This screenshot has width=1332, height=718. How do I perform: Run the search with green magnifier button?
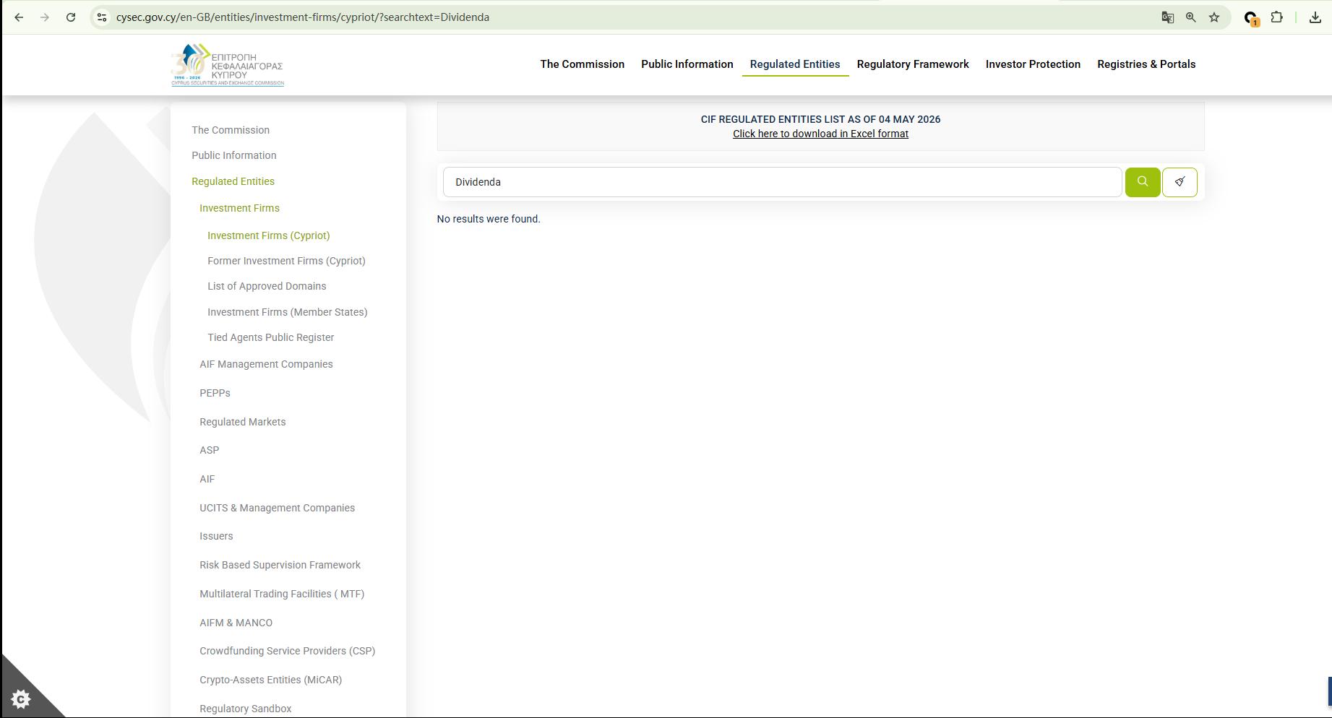(1143, 182)
